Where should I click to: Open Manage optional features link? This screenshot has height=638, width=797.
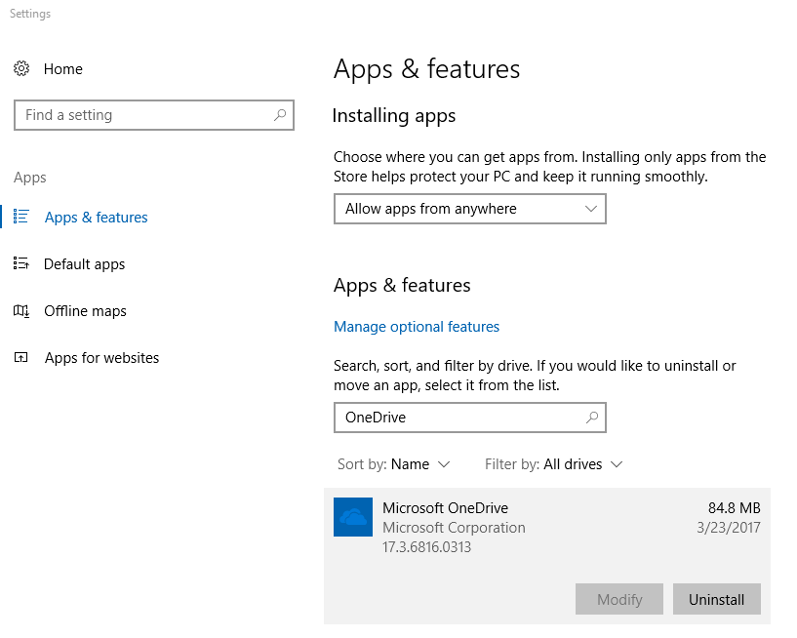[417, 327]
